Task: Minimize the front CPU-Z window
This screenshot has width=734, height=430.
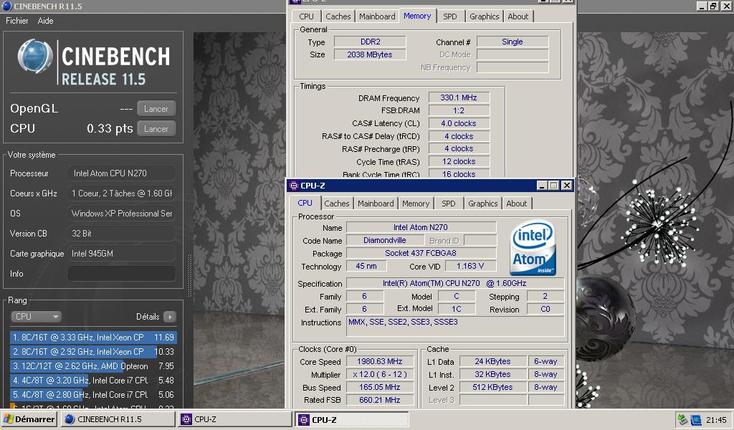Action: coord(542,186)
